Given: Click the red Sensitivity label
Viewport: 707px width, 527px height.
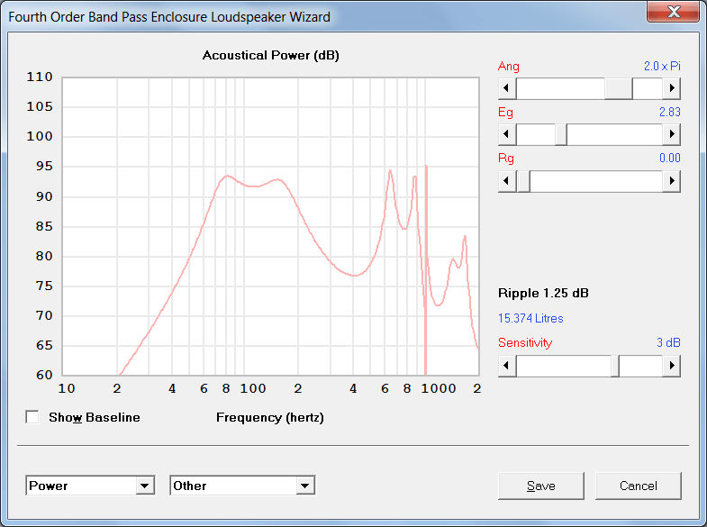Looking at the screenshot, I should [525, 343].
